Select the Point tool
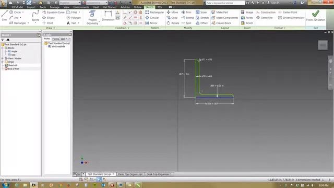Screen dimensions: 334x188 tap(47, 23)
